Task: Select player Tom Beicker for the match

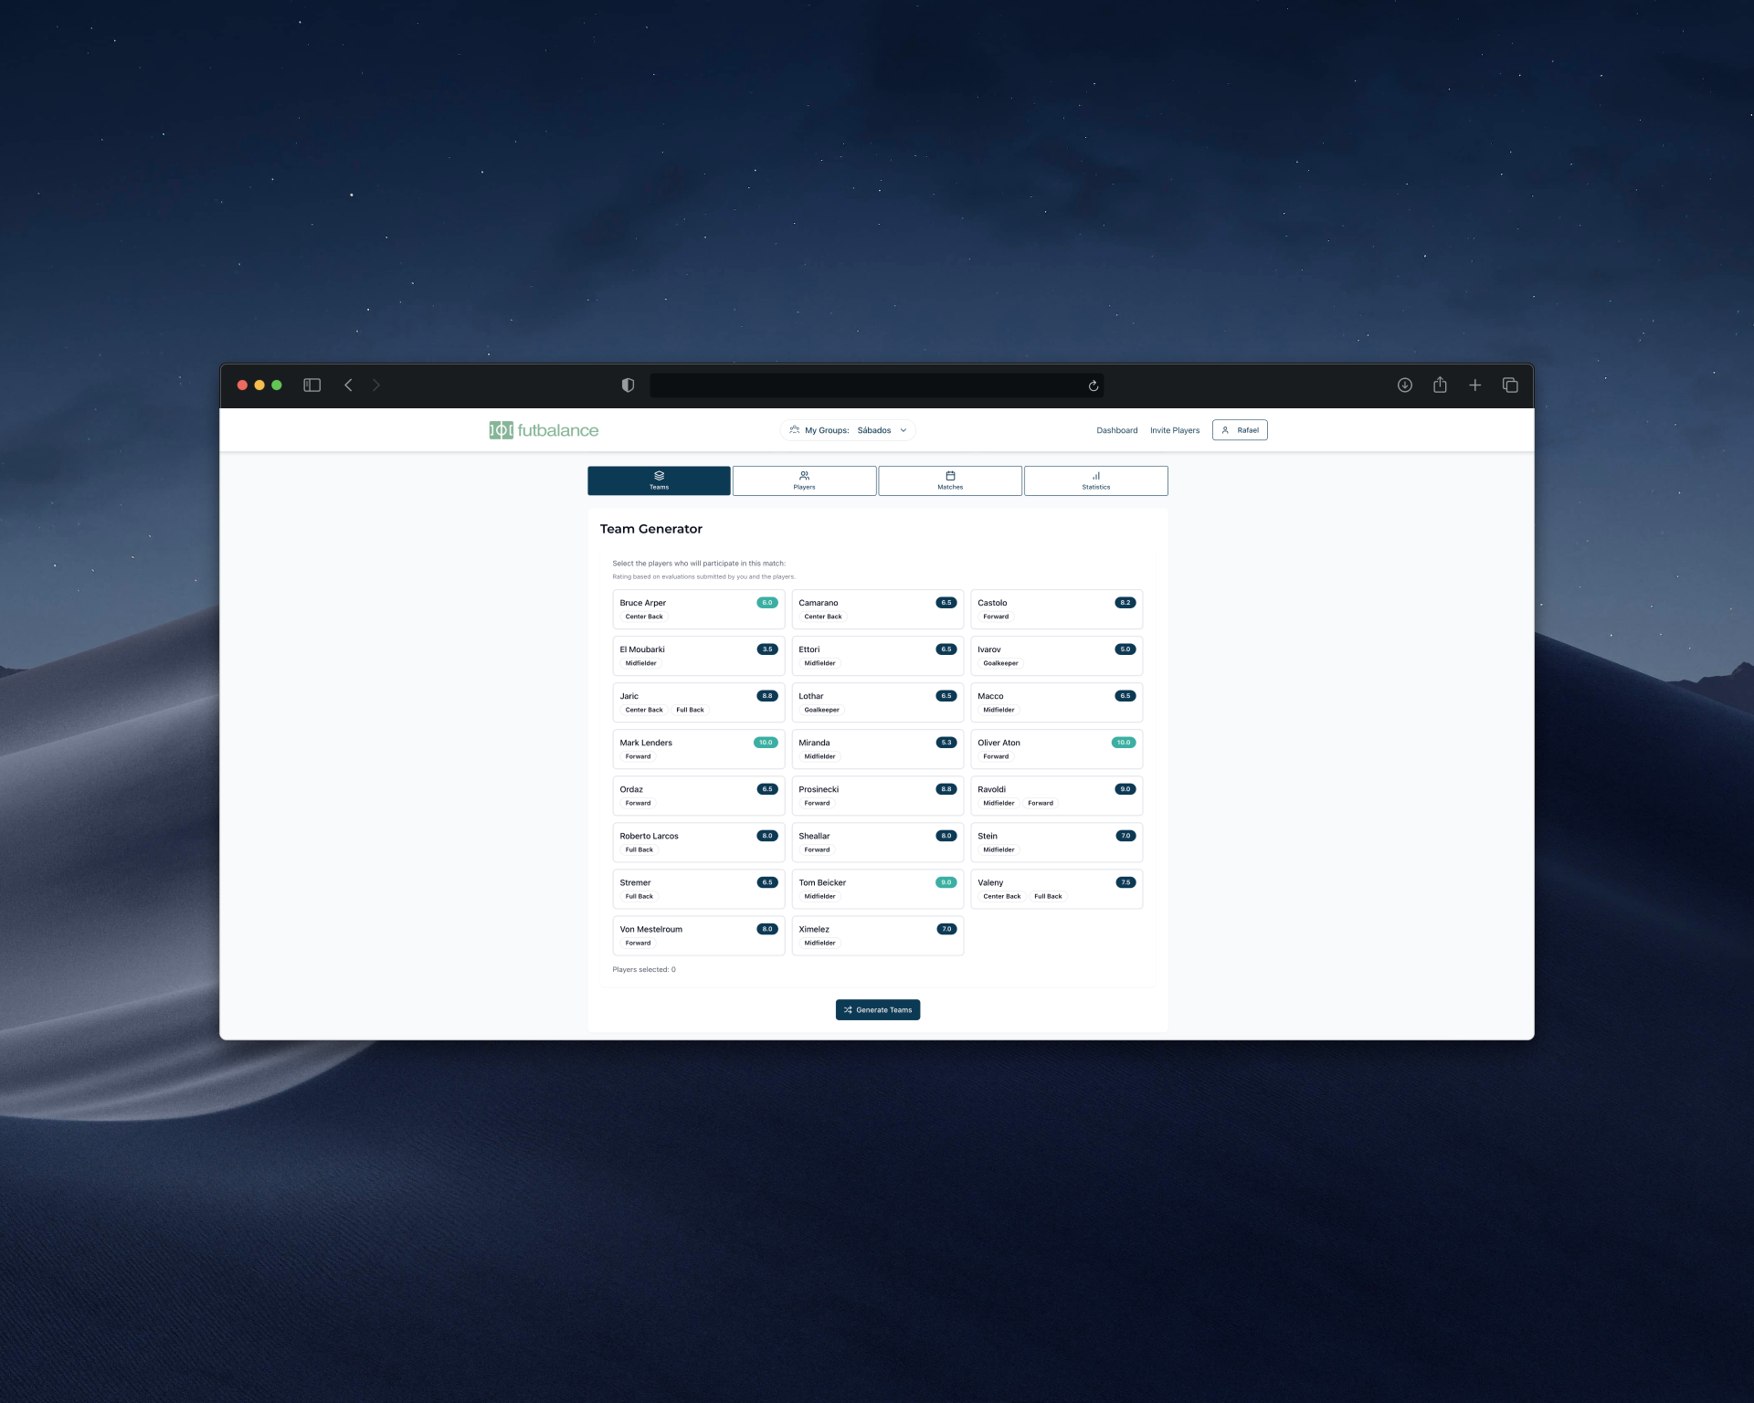Action: click(x=877, y=888)
